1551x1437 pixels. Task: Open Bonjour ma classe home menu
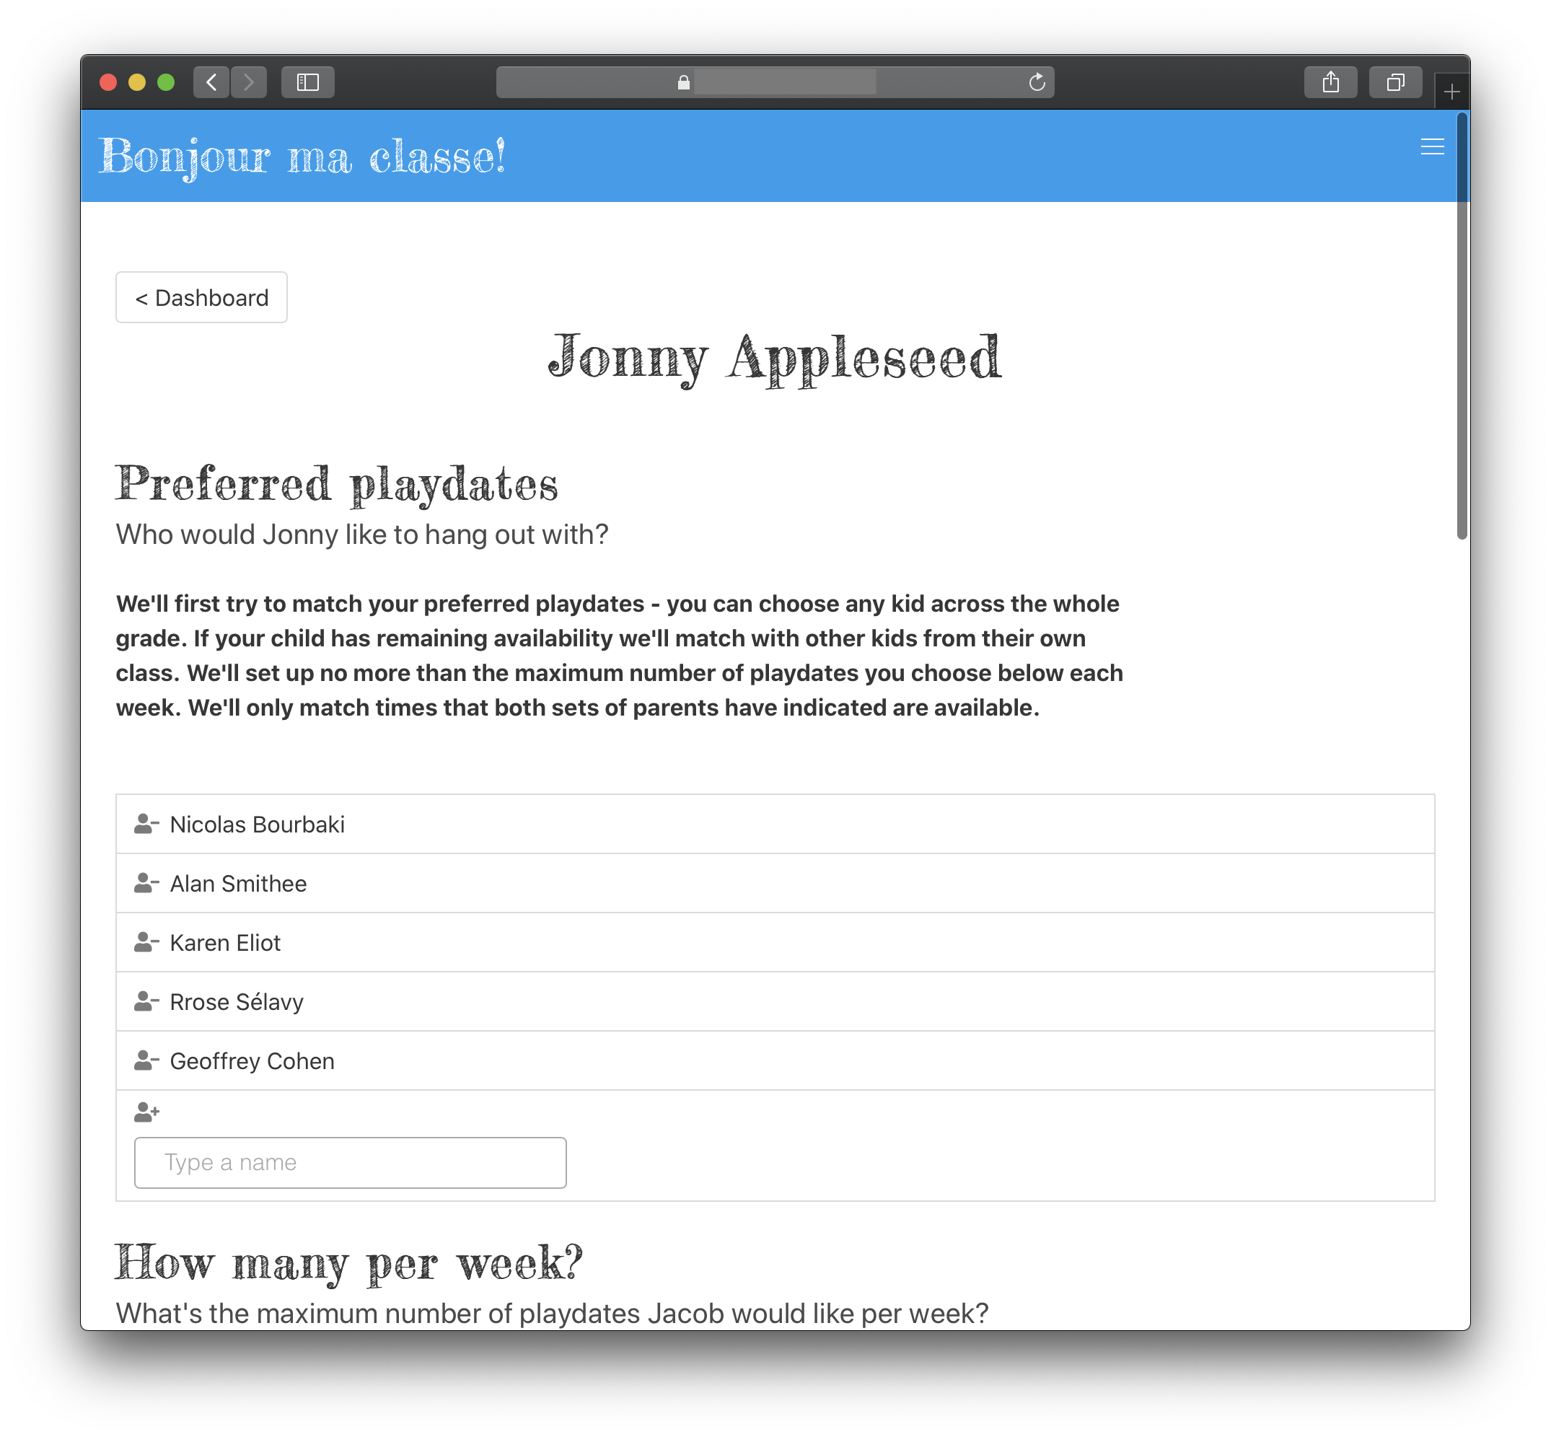point(1432,146)
